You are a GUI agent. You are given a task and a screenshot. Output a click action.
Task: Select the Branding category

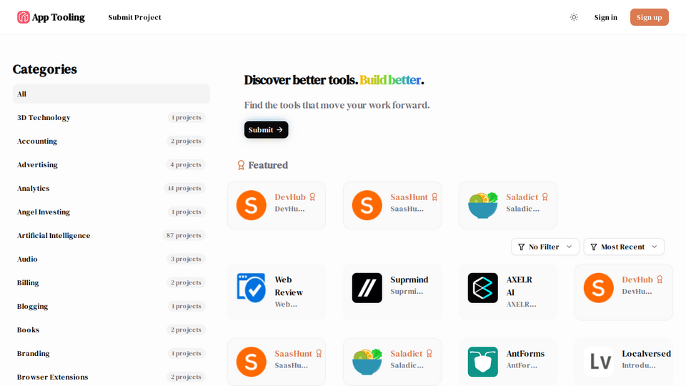click(x=111, y=354)
